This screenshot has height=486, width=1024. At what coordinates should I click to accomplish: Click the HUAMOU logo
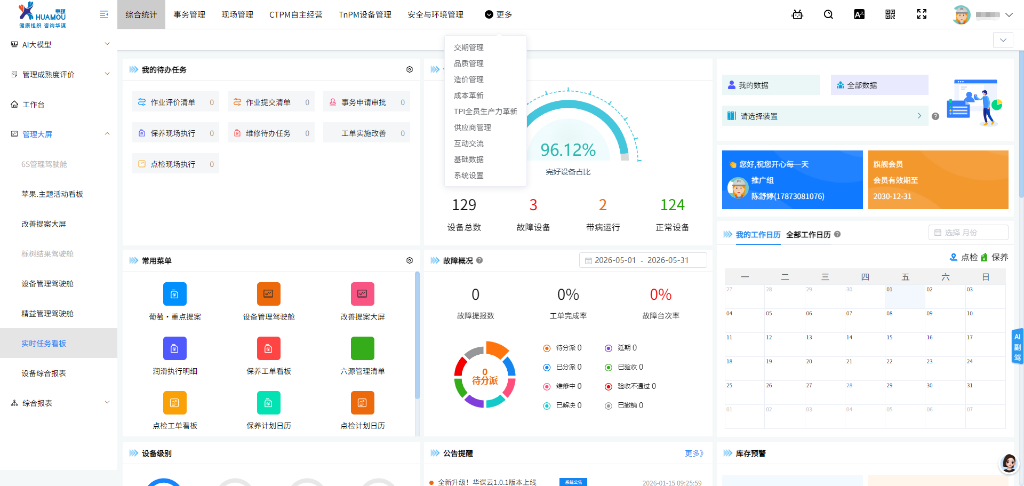coord(43,14)
